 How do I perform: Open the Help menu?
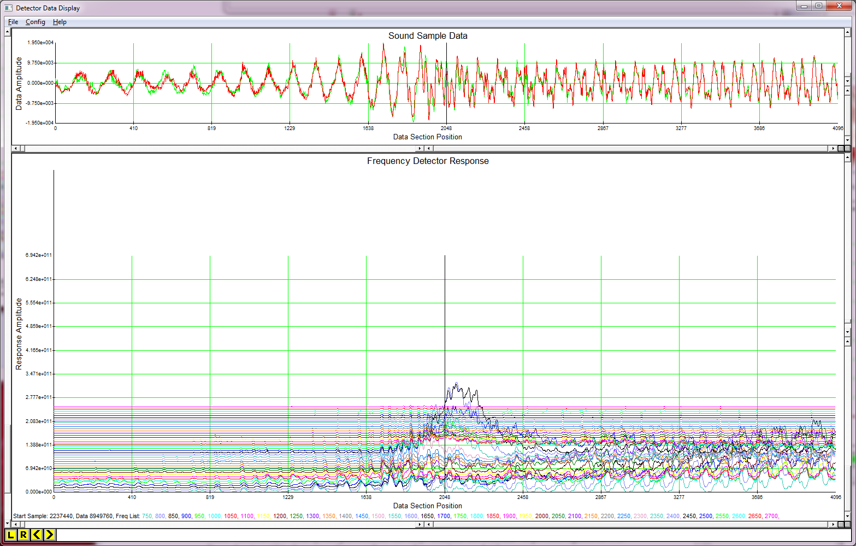point(60,22)
